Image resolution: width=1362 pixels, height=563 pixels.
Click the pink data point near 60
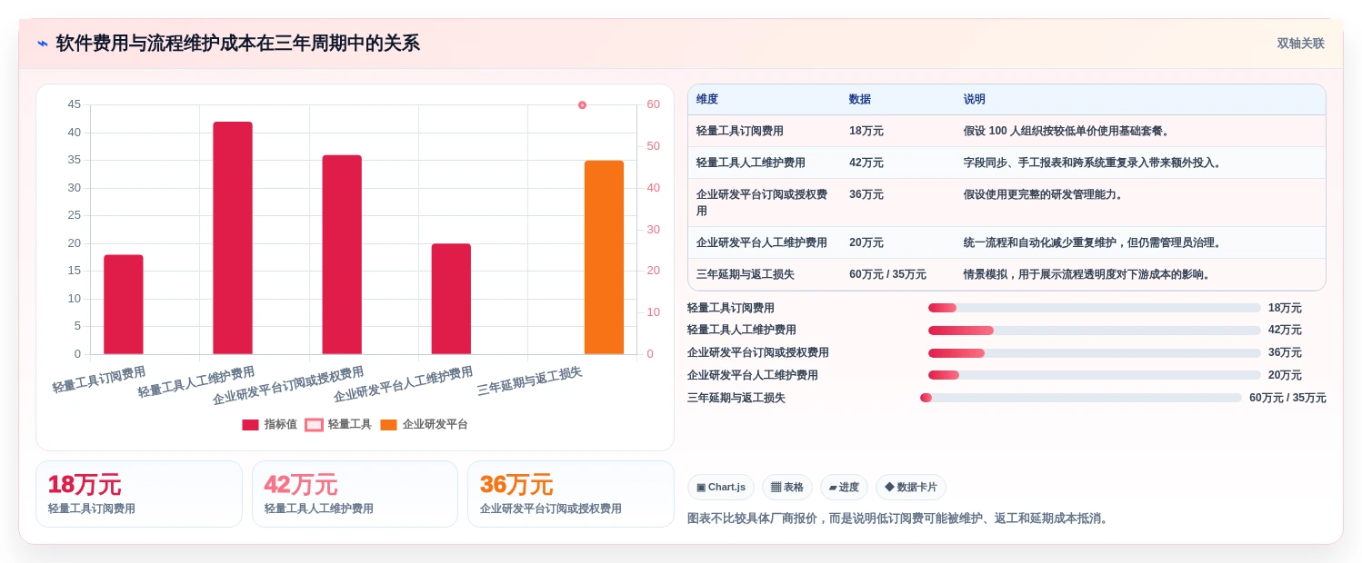click(x=582, y=105)
